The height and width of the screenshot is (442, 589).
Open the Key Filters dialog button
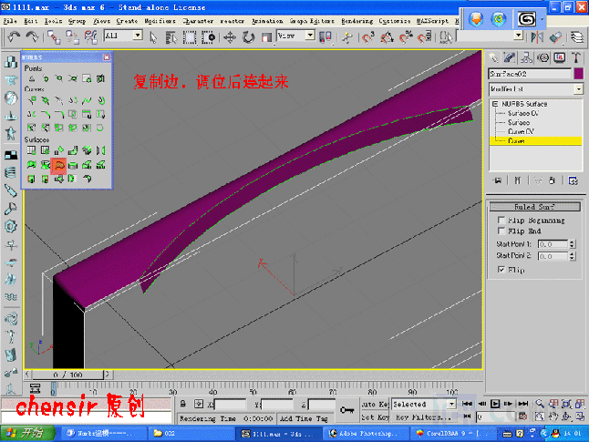422,416
